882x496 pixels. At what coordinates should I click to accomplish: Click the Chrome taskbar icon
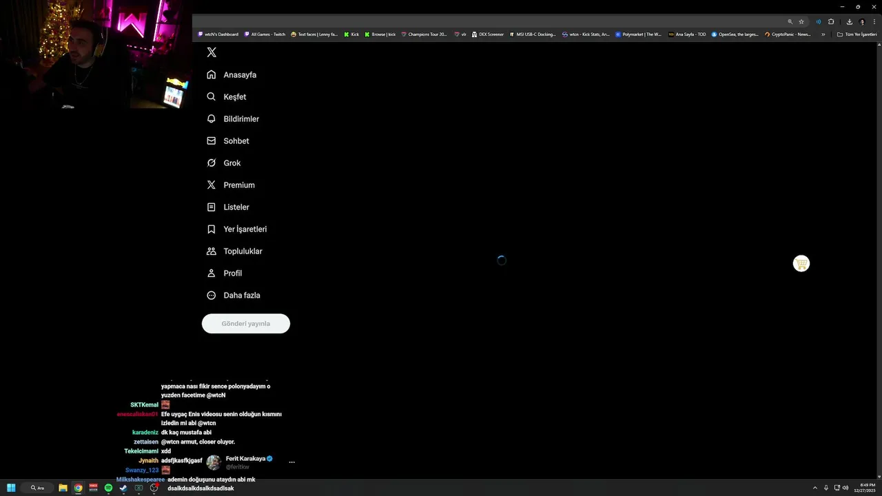click(78, 488)
